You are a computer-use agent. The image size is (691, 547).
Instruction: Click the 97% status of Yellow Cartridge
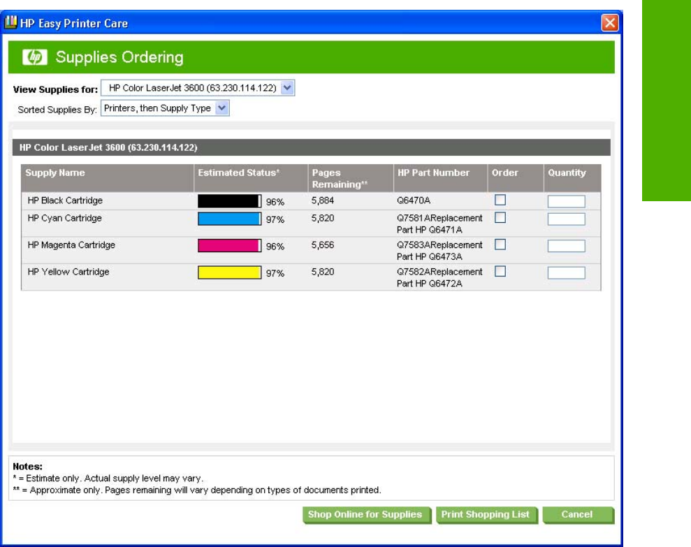(275, 273)
